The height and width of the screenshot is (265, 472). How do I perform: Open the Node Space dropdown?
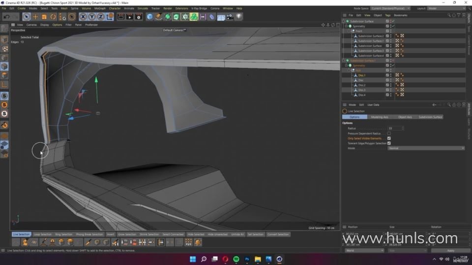coord(390,8)
